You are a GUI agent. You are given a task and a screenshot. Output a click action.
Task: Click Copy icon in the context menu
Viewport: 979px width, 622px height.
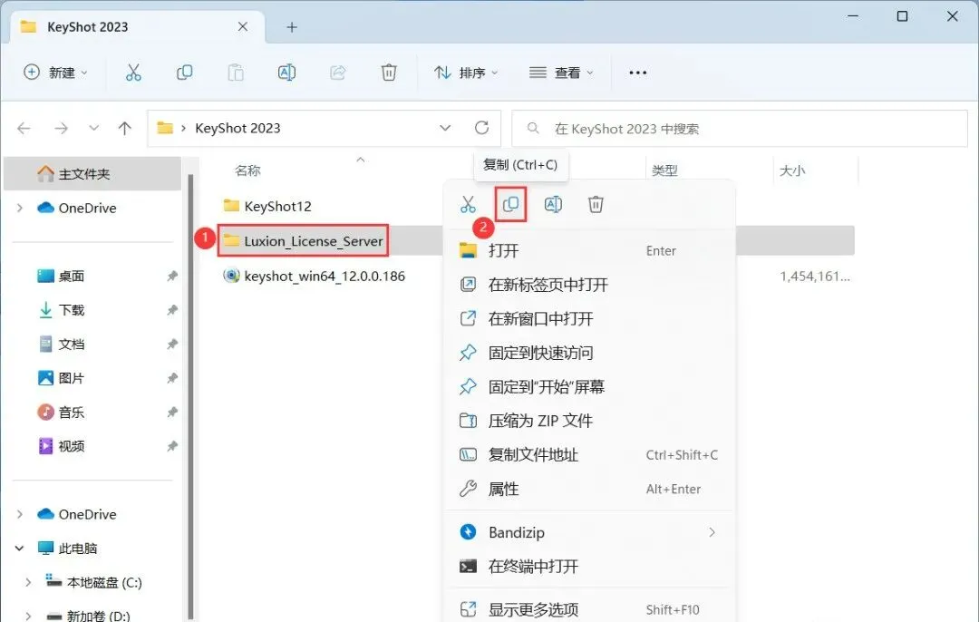pos(510,204)
